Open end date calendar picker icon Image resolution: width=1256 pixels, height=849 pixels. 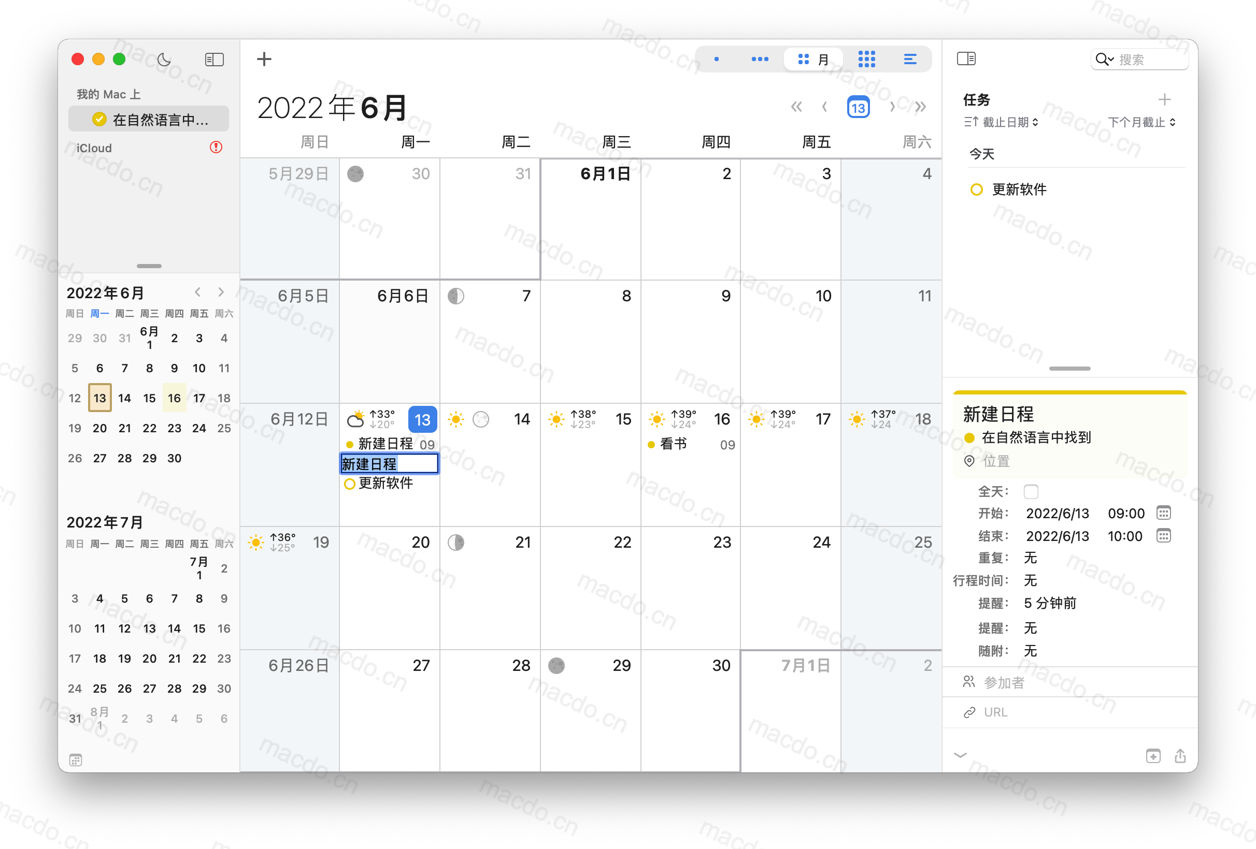(x=1163, y=536)
